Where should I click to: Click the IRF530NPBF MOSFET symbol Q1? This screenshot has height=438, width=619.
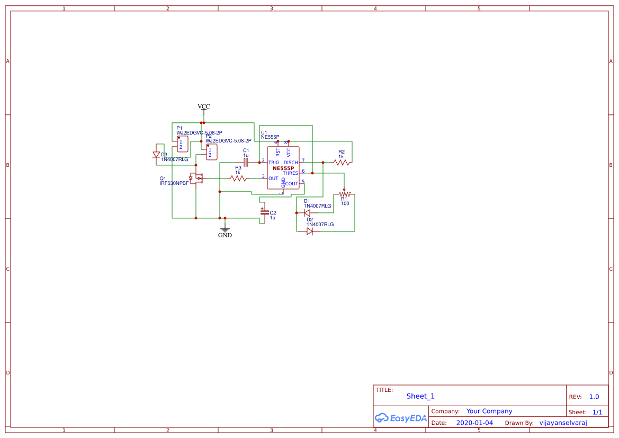pyautogui.click(x=196, y=178)
